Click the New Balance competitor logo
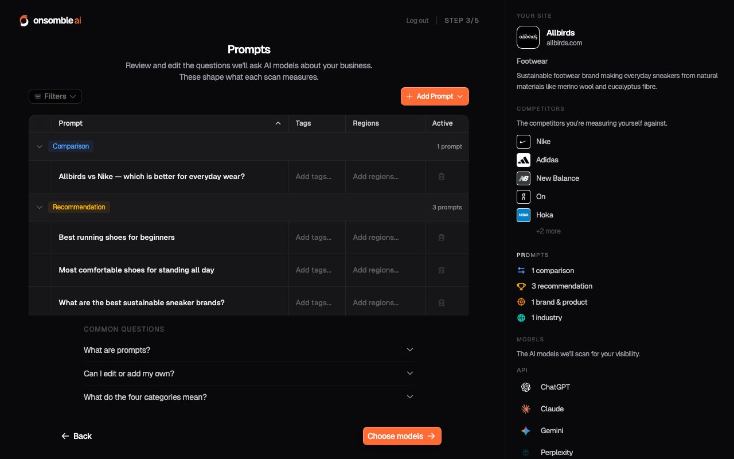Screen dimensions: 734x459 pyautogui.click(x=524, y=178)
